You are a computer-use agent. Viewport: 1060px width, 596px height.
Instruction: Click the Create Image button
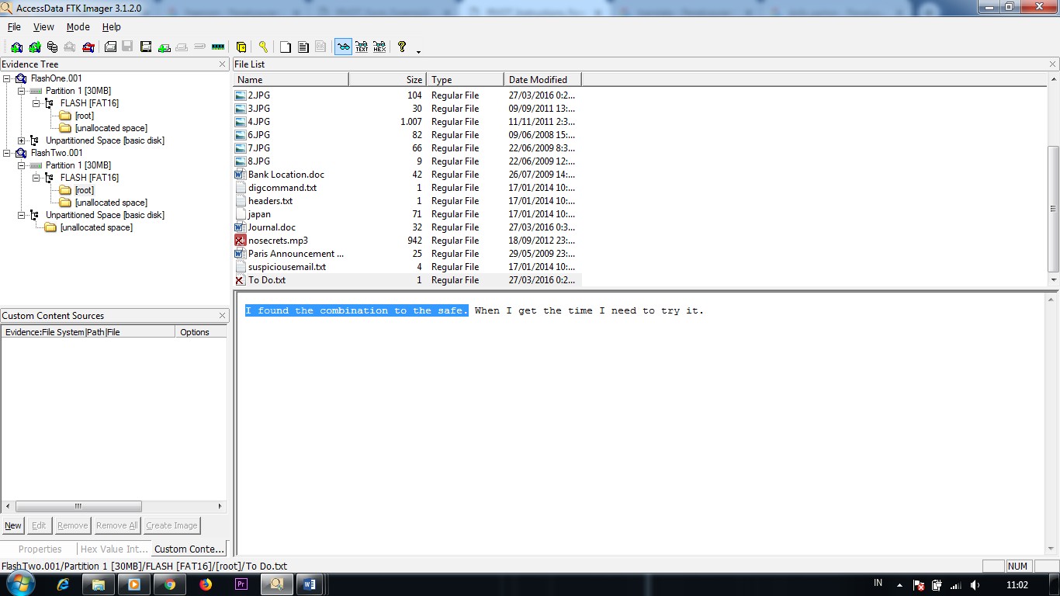click(171, 525)
